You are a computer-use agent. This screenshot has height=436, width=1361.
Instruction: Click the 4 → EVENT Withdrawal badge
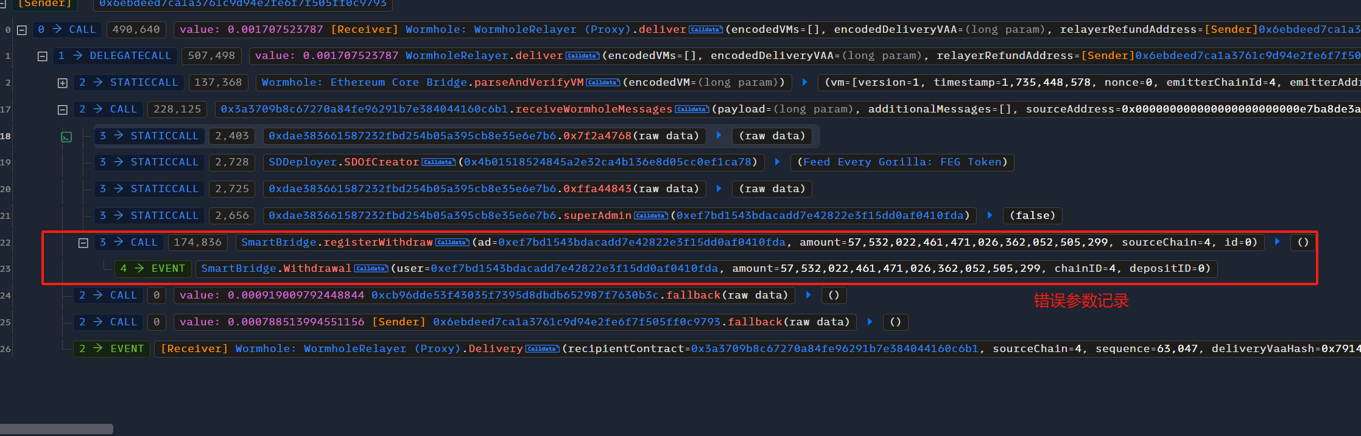pos(153,269)
